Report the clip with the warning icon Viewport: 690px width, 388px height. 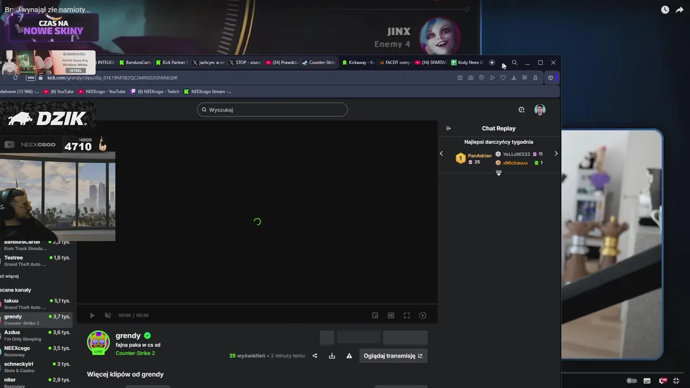click(349, 356)
